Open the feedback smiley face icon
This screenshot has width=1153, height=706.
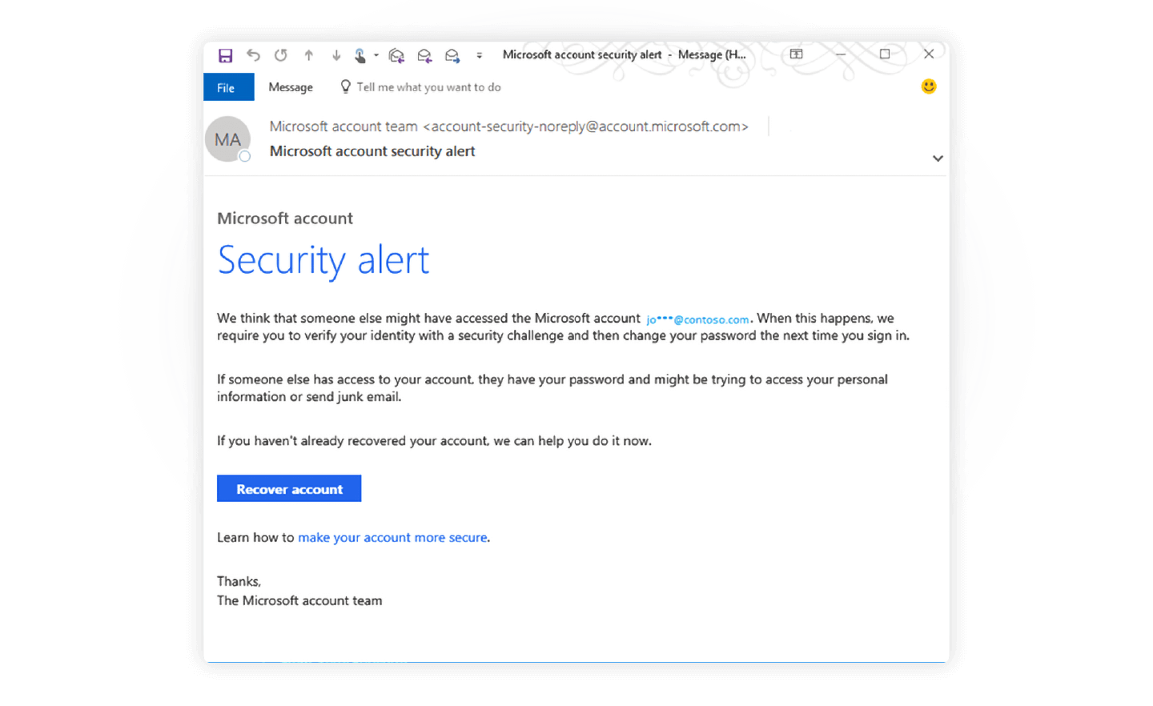coord(928,86)
